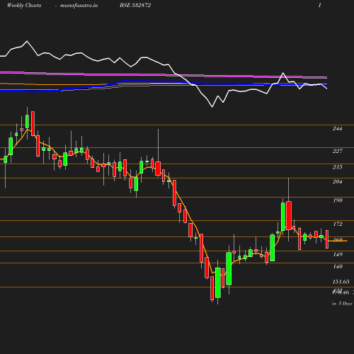This screenshot has width=354, height=354.
Task: Click the 204 price level label
Action: (x=337, y=181)
